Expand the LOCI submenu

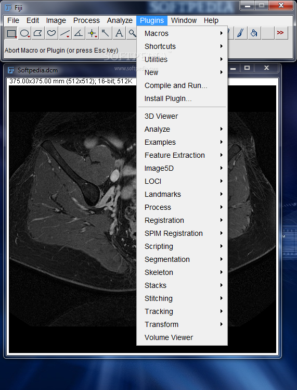coord(182,181)
